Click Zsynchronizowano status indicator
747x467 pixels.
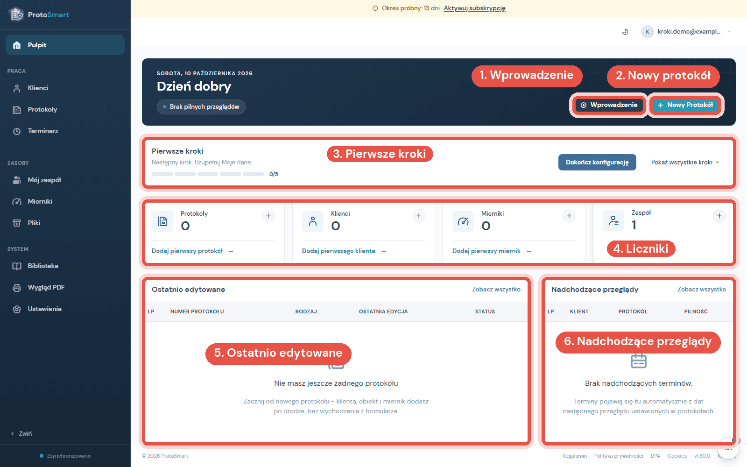[65, 456]
